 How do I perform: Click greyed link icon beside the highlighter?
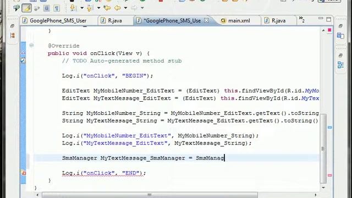click(x=37, y=8)
